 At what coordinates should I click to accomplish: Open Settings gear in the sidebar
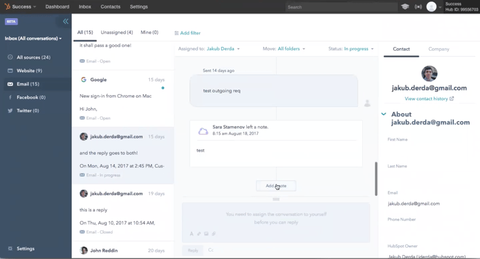21,249
